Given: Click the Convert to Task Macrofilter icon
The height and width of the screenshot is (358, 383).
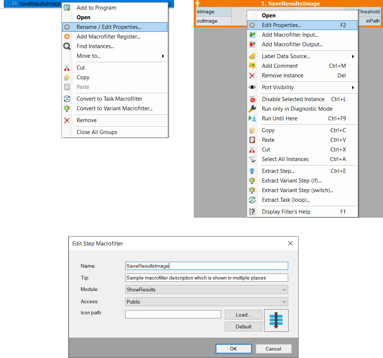Looking at the screenshot, I should click(x=67, y=99).
